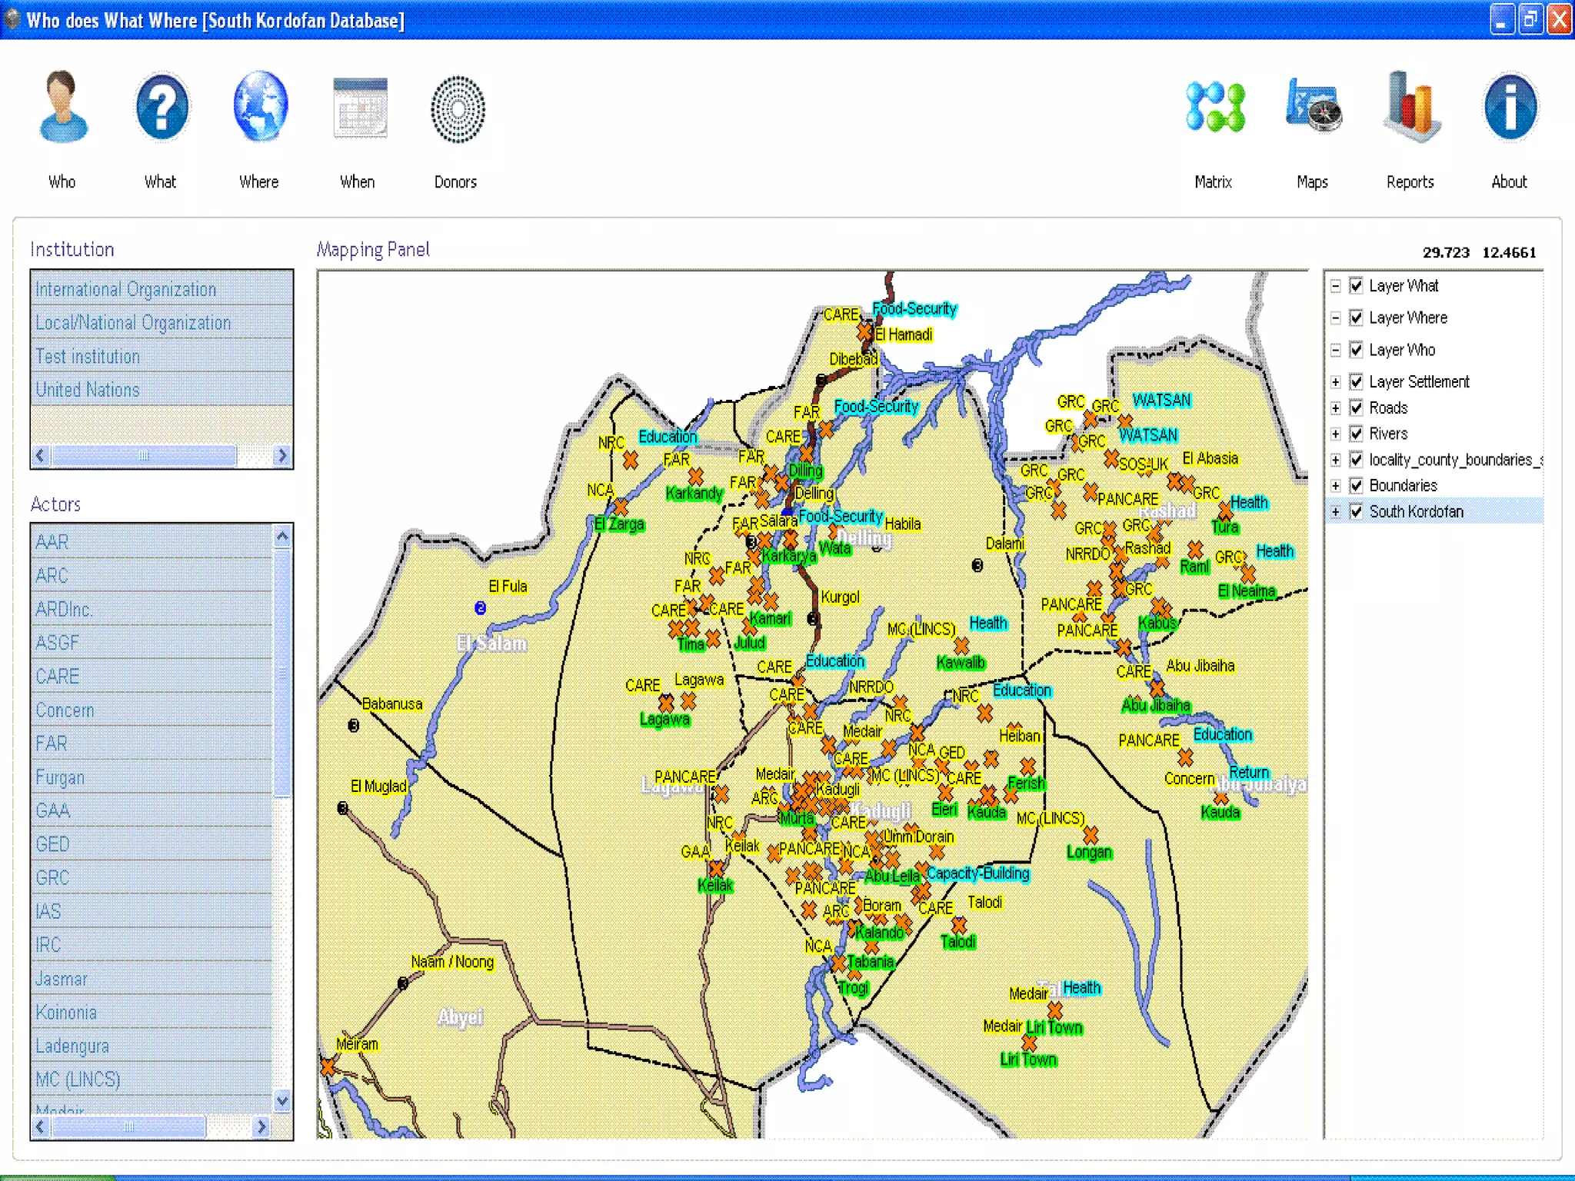
Task: Uncheck the Rivers layer checkbox
Action: pos(1357,434)
